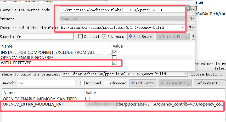
Task: Uncheck INSTALL_PDB_COMPONENT_EXCLUDE_FROM_ALL value checkbox
Action: click(x=114, y=52)
